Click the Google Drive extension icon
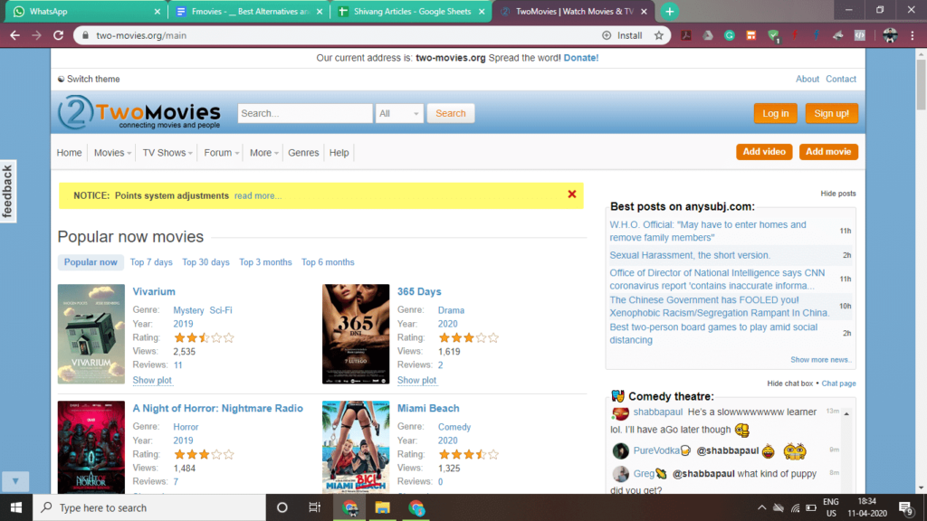This screenshot has width=927, height=521. [708, 35]
